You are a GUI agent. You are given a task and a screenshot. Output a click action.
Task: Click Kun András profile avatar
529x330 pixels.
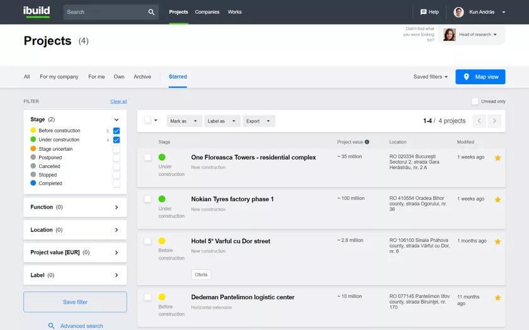pyautogui.click(x=458, y=12)
